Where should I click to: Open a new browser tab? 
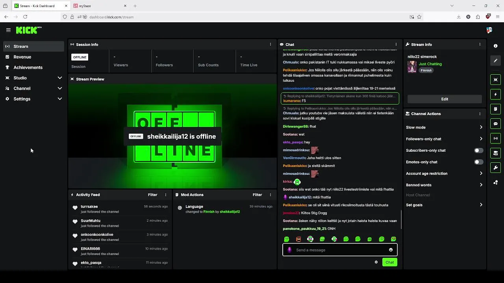135,6
